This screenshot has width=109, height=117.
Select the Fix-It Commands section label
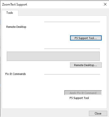click(16, 74)
